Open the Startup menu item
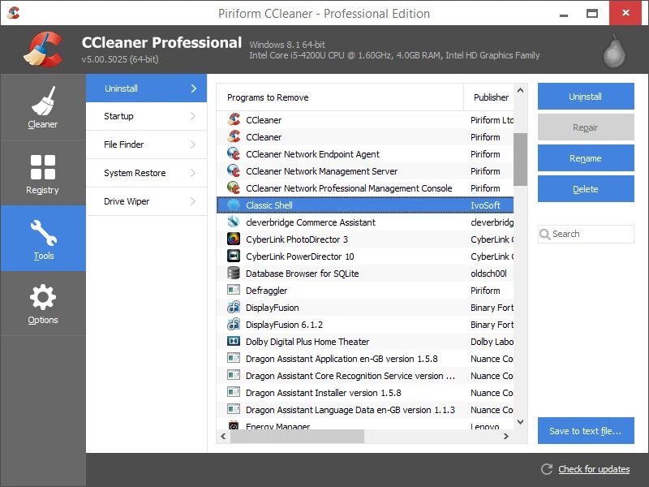The height and width of the screenshot is (487, 649). tap(121, 116)
